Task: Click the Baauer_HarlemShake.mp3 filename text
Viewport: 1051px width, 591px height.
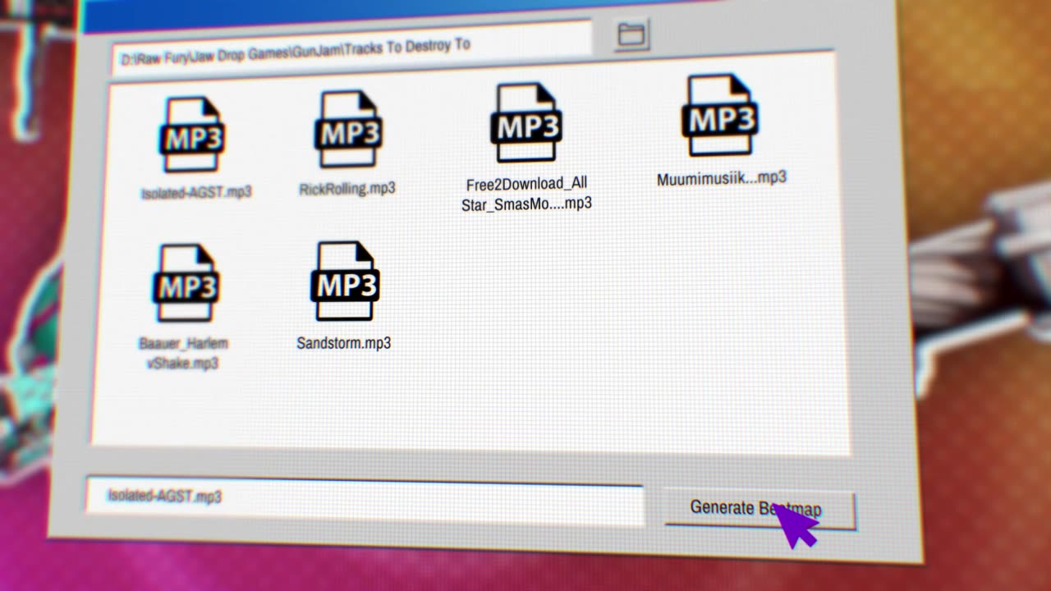Action: tap(183, 353)
